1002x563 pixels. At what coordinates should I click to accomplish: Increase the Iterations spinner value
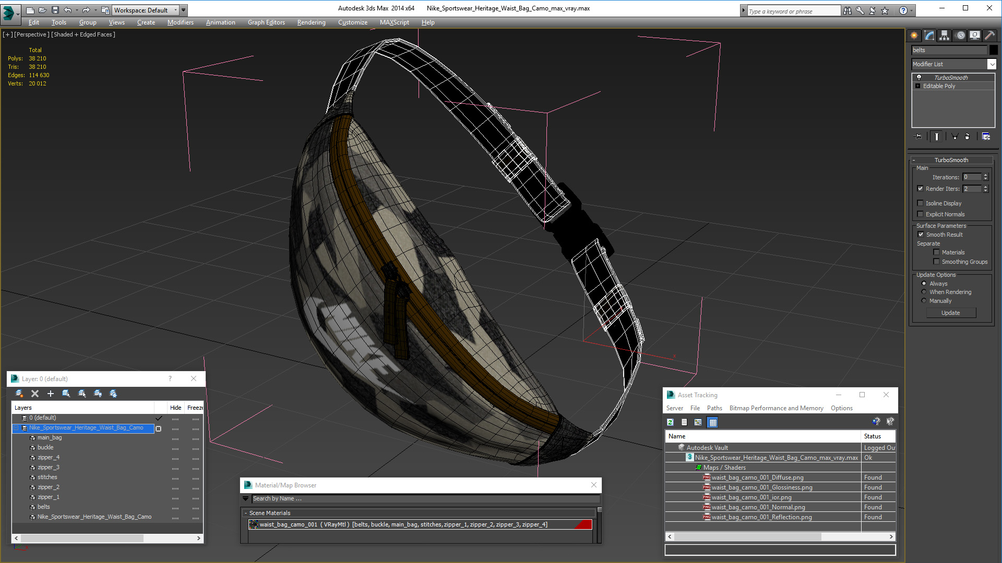click(x=985, y=175)
